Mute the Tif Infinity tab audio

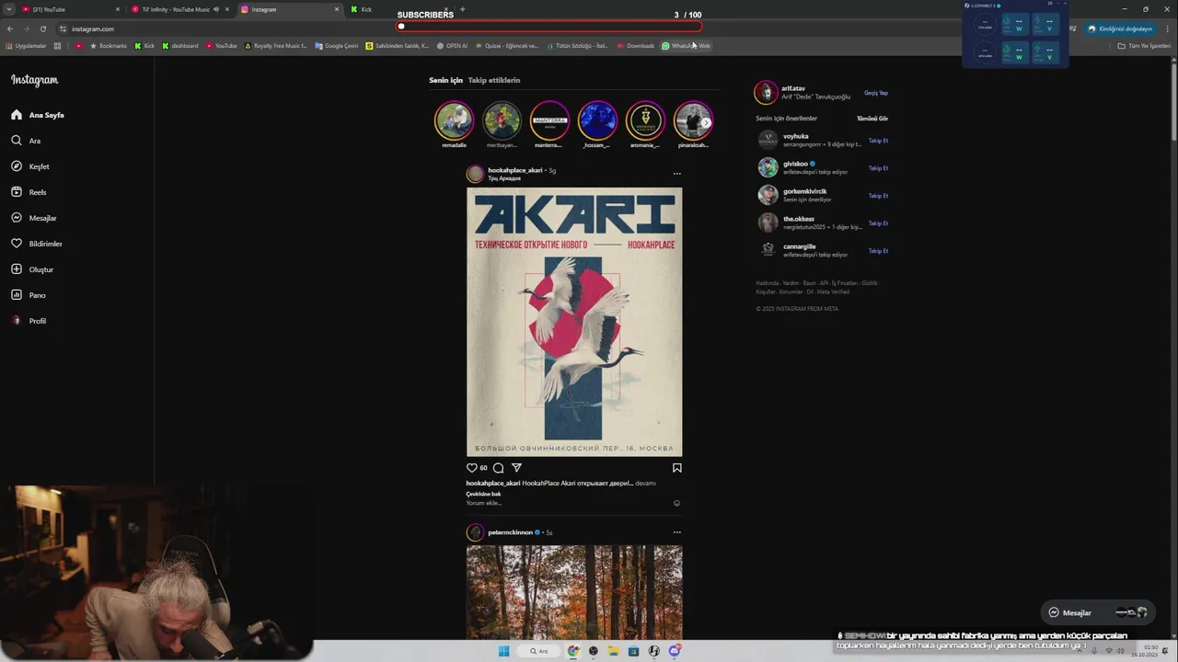[216, 9]
